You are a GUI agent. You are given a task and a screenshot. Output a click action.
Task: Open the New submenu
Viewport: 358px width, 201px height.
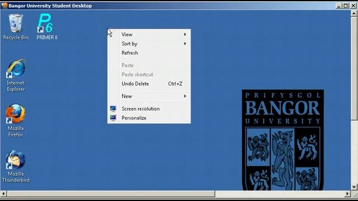[149, 96]
